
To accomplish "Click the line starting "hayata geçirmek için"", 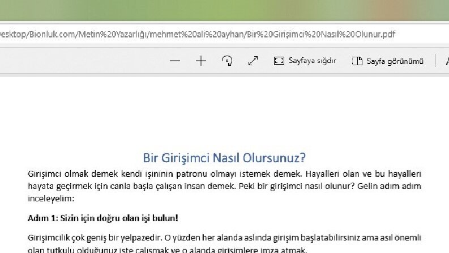I will pyautogui.click(x=224, y=186).
